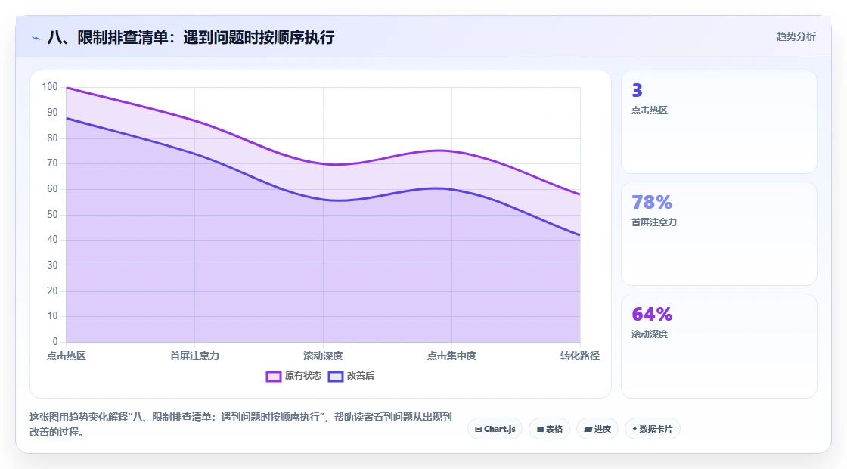The height and width of the screenshot is (469, 847).
Task: Click the 64% value text
Action: [x=652, y=314]
